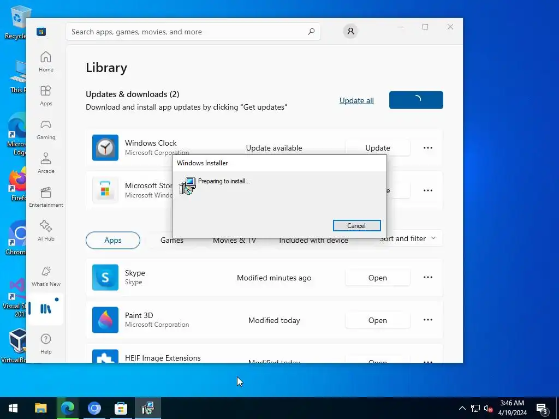Screen dimensions: 559x419
Task: Open Chromium browser from taskbar
Action: 94,408
